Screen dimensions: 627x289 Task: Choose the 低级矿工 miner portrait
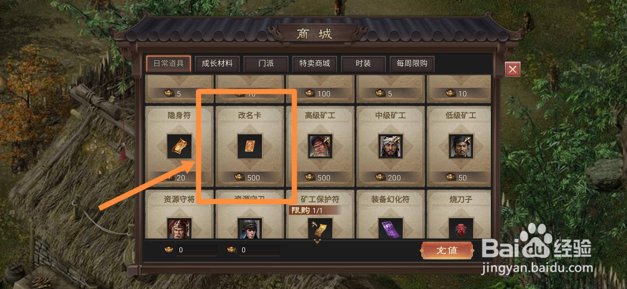[x=461, y=146]
